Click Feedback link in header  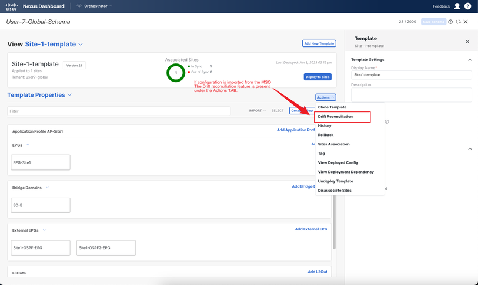pos(441,6)
